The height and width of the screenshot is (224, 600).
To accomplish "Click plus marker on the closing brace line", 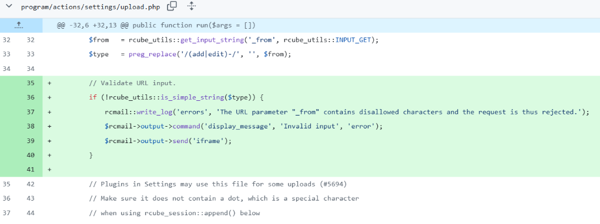I will 49,155.
